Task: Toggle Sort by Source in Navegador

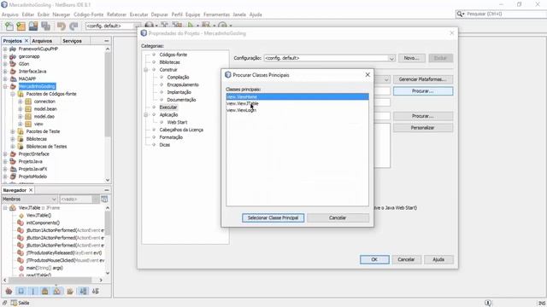Action: coord(96,291)
